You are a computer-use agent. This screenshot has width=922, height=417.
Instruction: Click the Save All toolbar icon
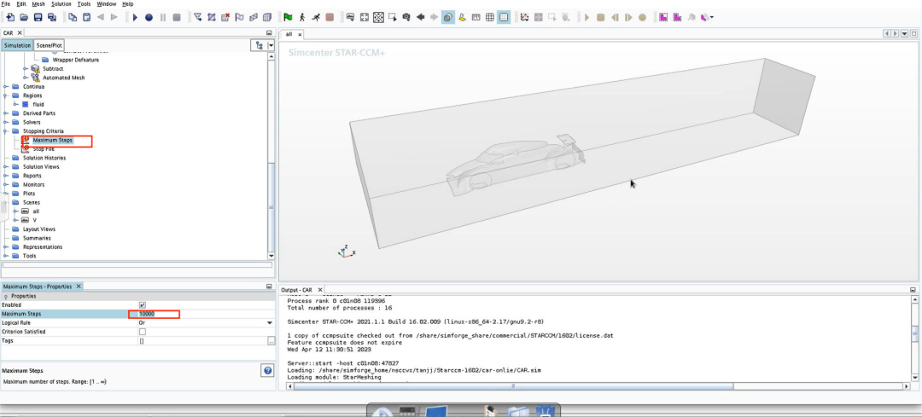pos(52,18)
